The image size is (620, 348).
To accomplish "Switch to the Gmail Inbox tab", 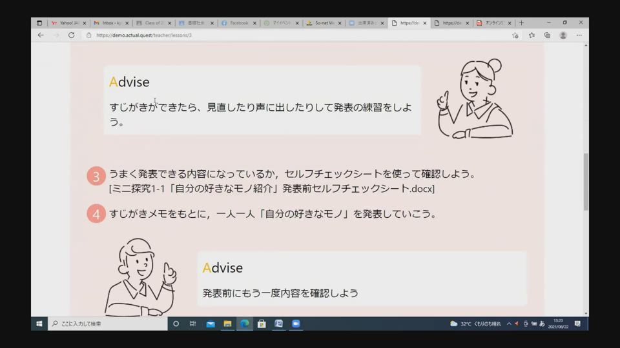I will click(110, 23).
